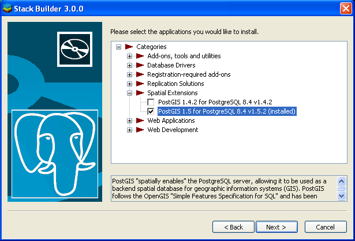Select the Web Development label

coord(173,130)
